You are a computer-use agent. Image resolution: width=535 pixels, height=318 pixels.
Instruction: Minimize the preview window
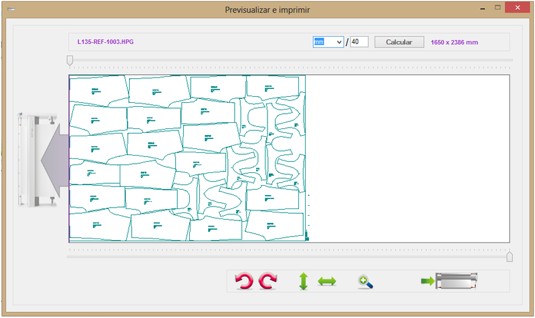[x=479, y=6]
